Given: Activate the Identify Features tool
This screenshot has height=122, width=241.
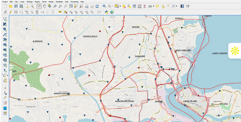Looking at the screenshot, I should [104, 6].
